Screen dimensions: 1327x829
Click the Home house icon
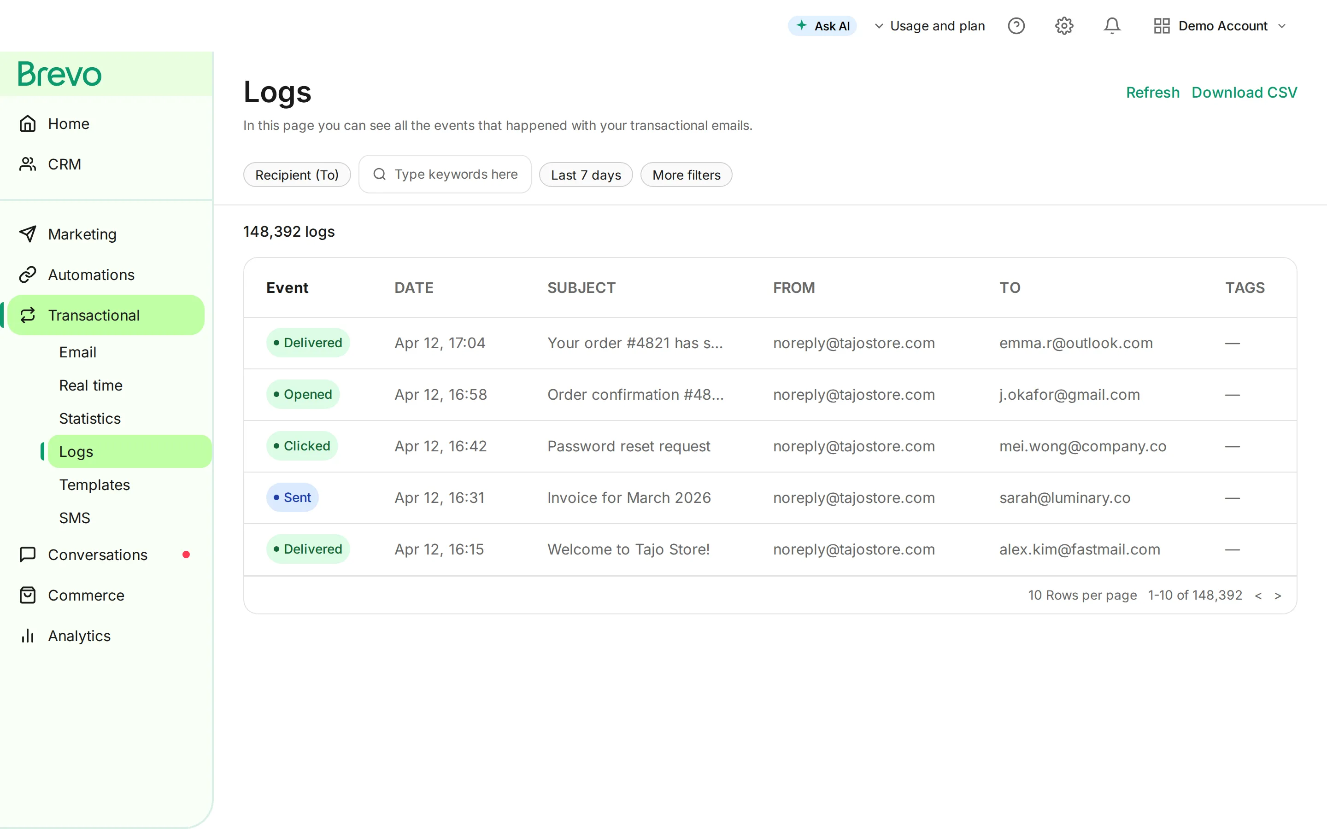[28, 124]
